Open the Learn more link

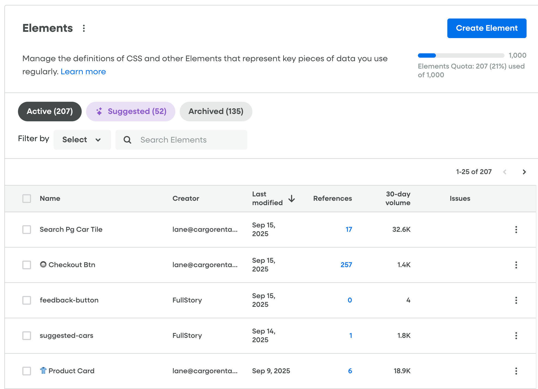click(83, 72)
